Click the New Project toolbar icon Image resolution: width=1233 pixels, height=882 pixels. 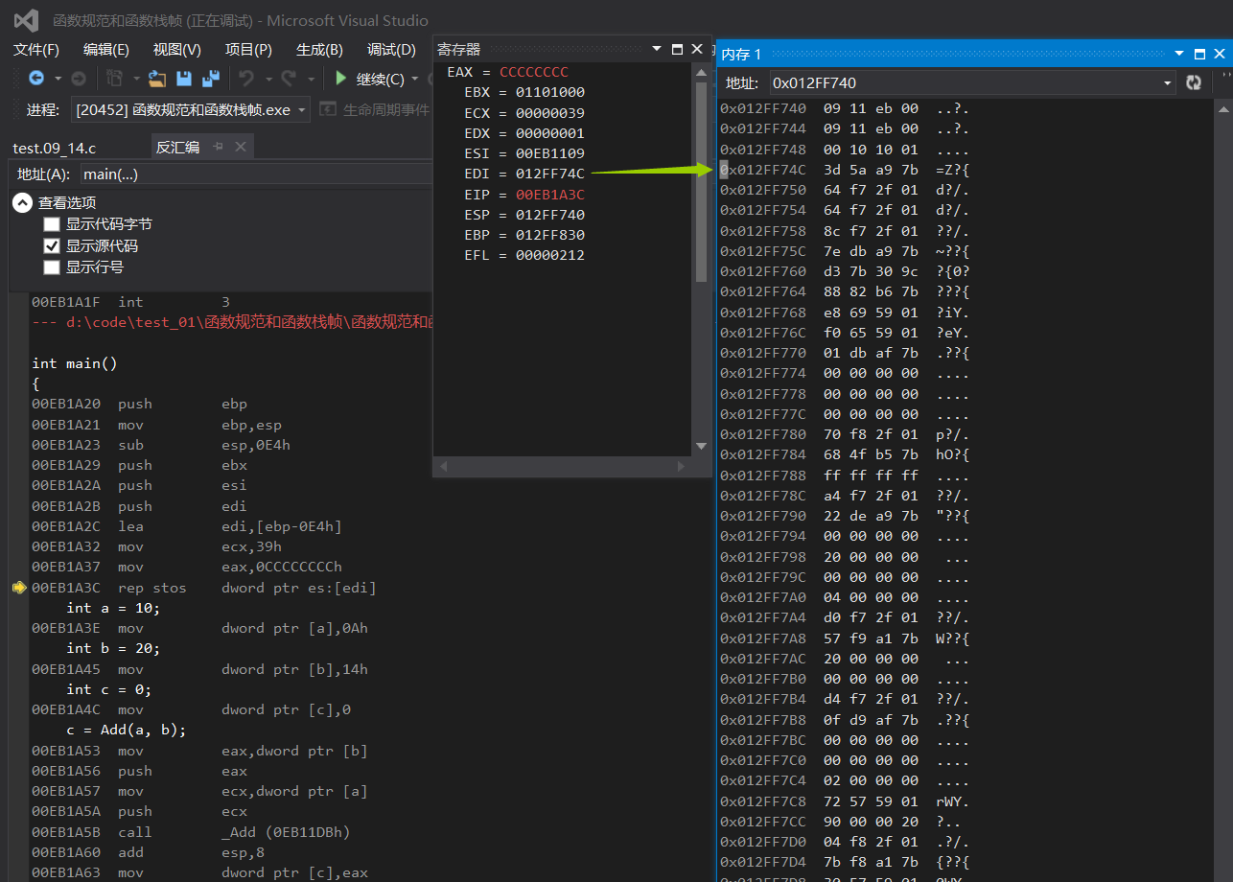pyautogui.click(x=115, y=79)
